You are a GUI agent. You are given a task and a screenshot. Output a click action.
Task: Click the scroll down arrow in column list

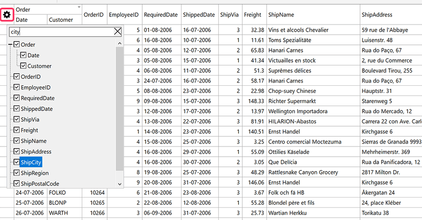pyautogui.click(x=119, y=184)
